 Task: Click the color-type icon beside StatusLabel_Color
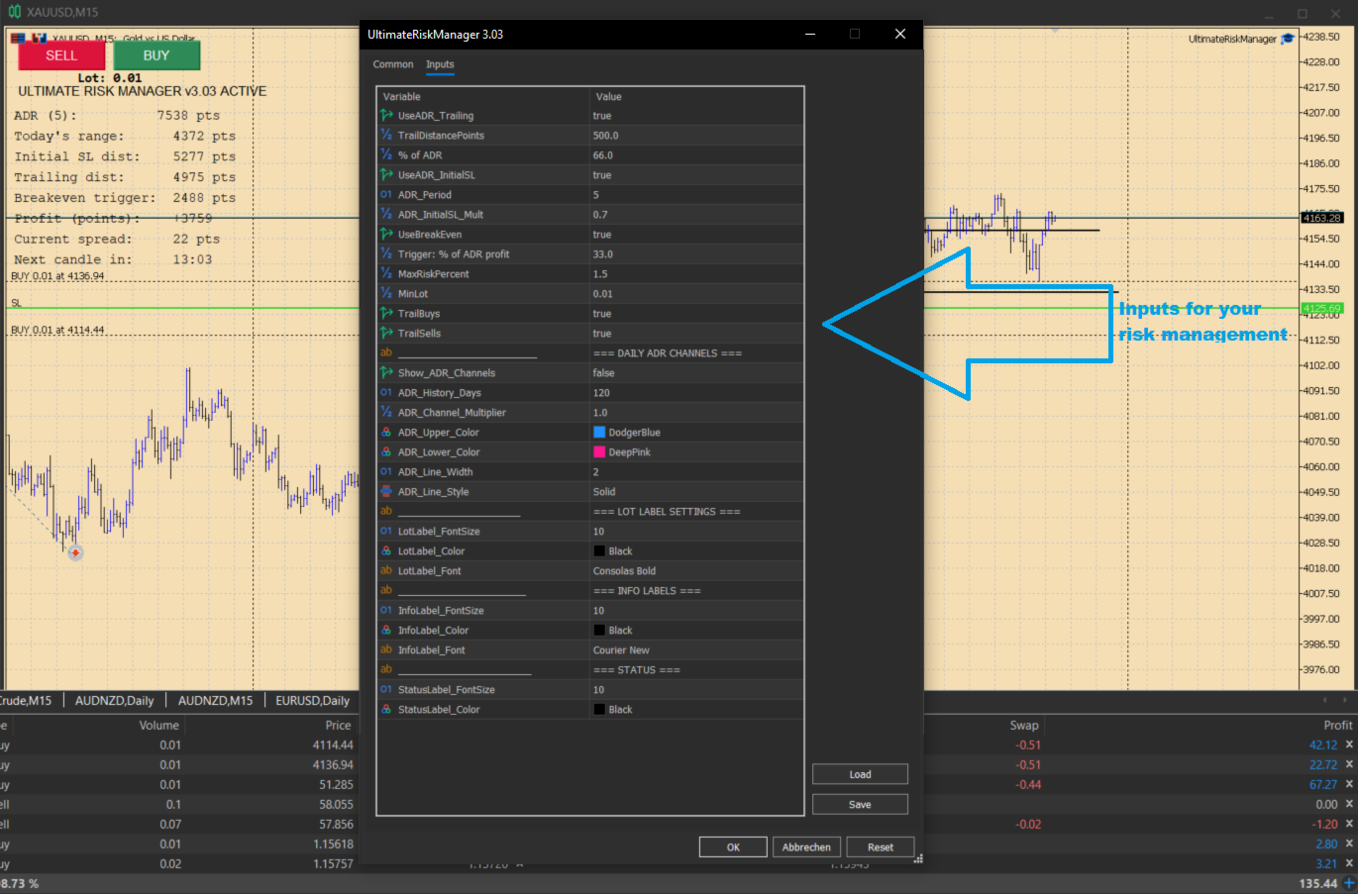pyautogui.click(x=386, y=710)
